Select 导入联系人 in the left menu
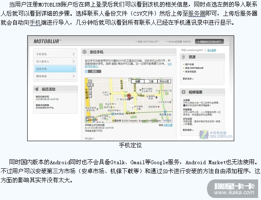The image size is (261, 200). pos(55,61)
